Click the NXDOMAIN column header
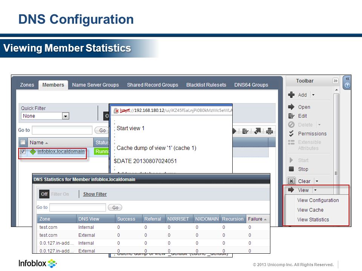The height and width of the screenshot is (271, 362). [207, 219]
